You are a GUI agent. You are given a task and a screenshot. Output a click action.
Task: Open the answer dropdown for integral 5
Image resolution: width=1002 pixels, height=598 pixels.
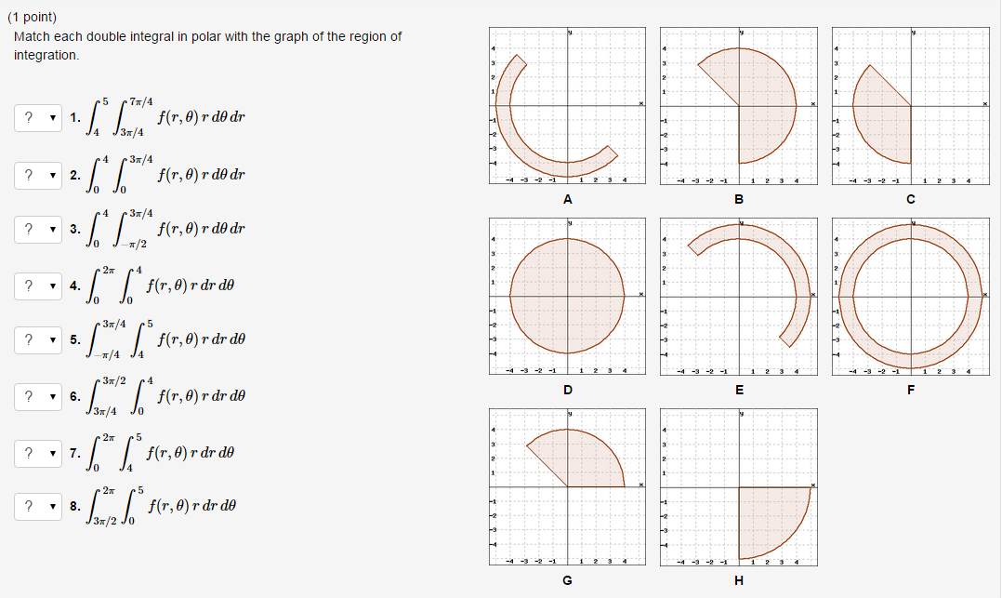click(x=37, y=340)
